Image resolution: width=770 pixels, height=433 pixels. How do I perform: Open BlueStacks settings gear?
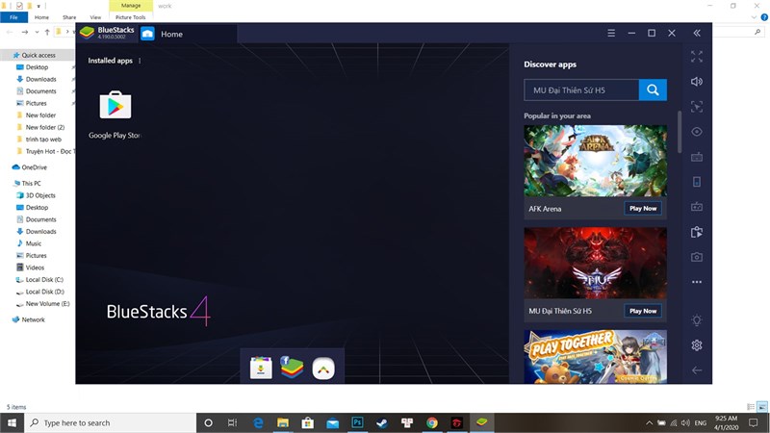pyautogui.click(x=696, y=345)
